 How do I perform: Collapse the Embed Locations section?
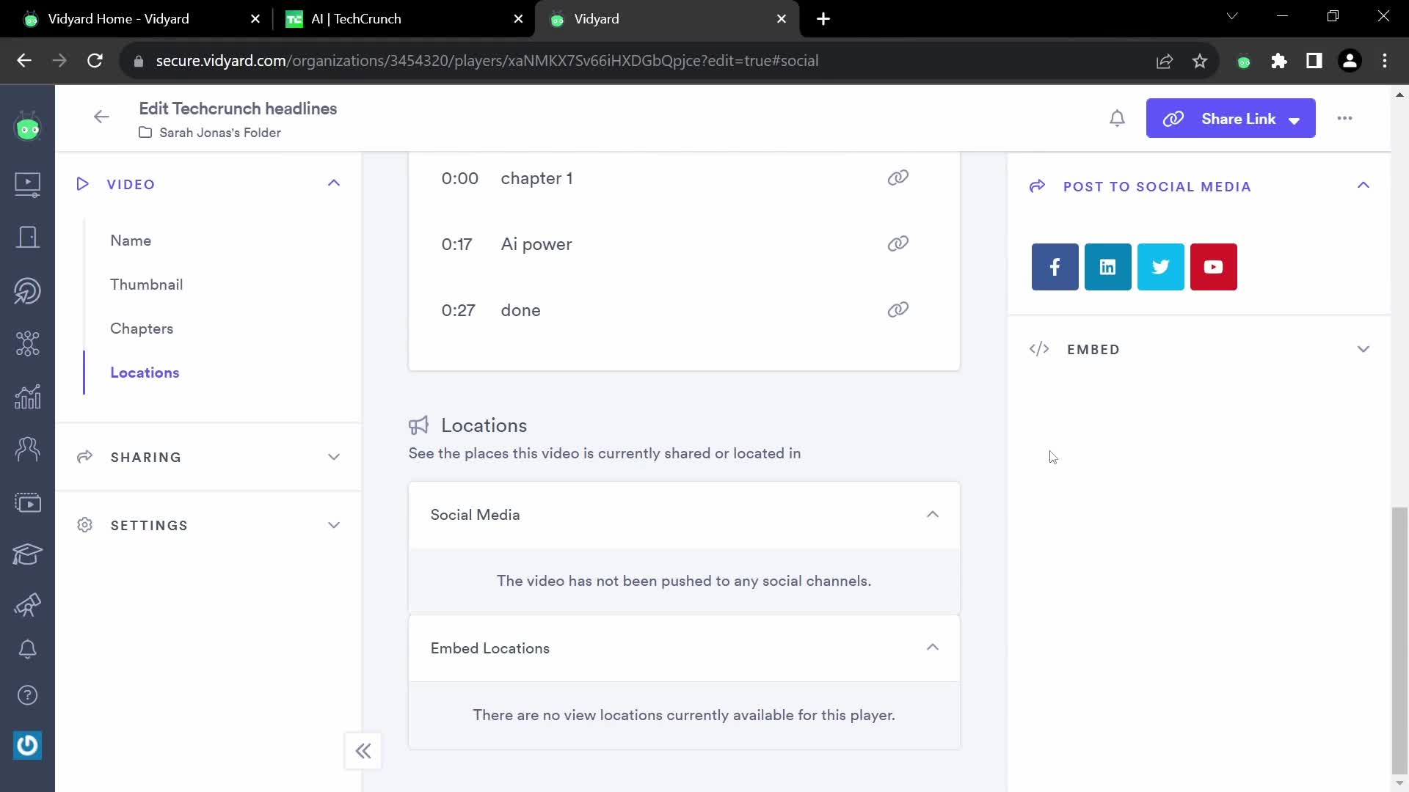pyautogui.click(x=933, y=648)
